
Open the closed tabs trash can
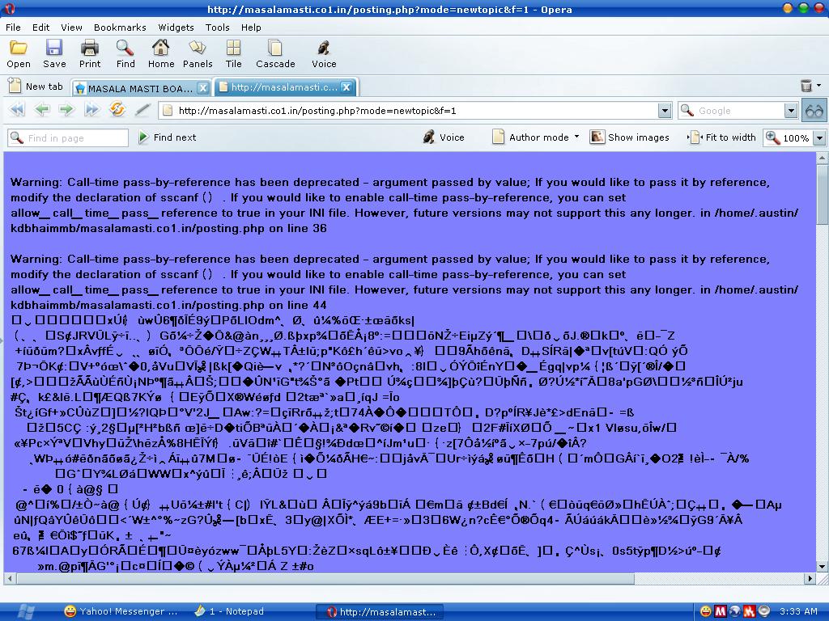click(x=806, y=86)
